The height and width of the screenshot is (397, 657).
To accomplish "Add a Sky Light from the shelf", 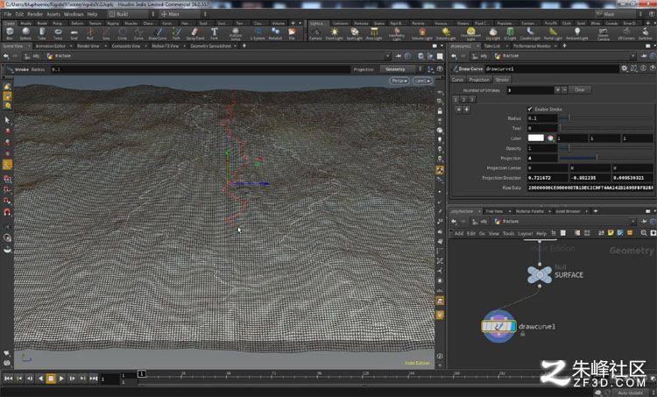I will (492, 33).
